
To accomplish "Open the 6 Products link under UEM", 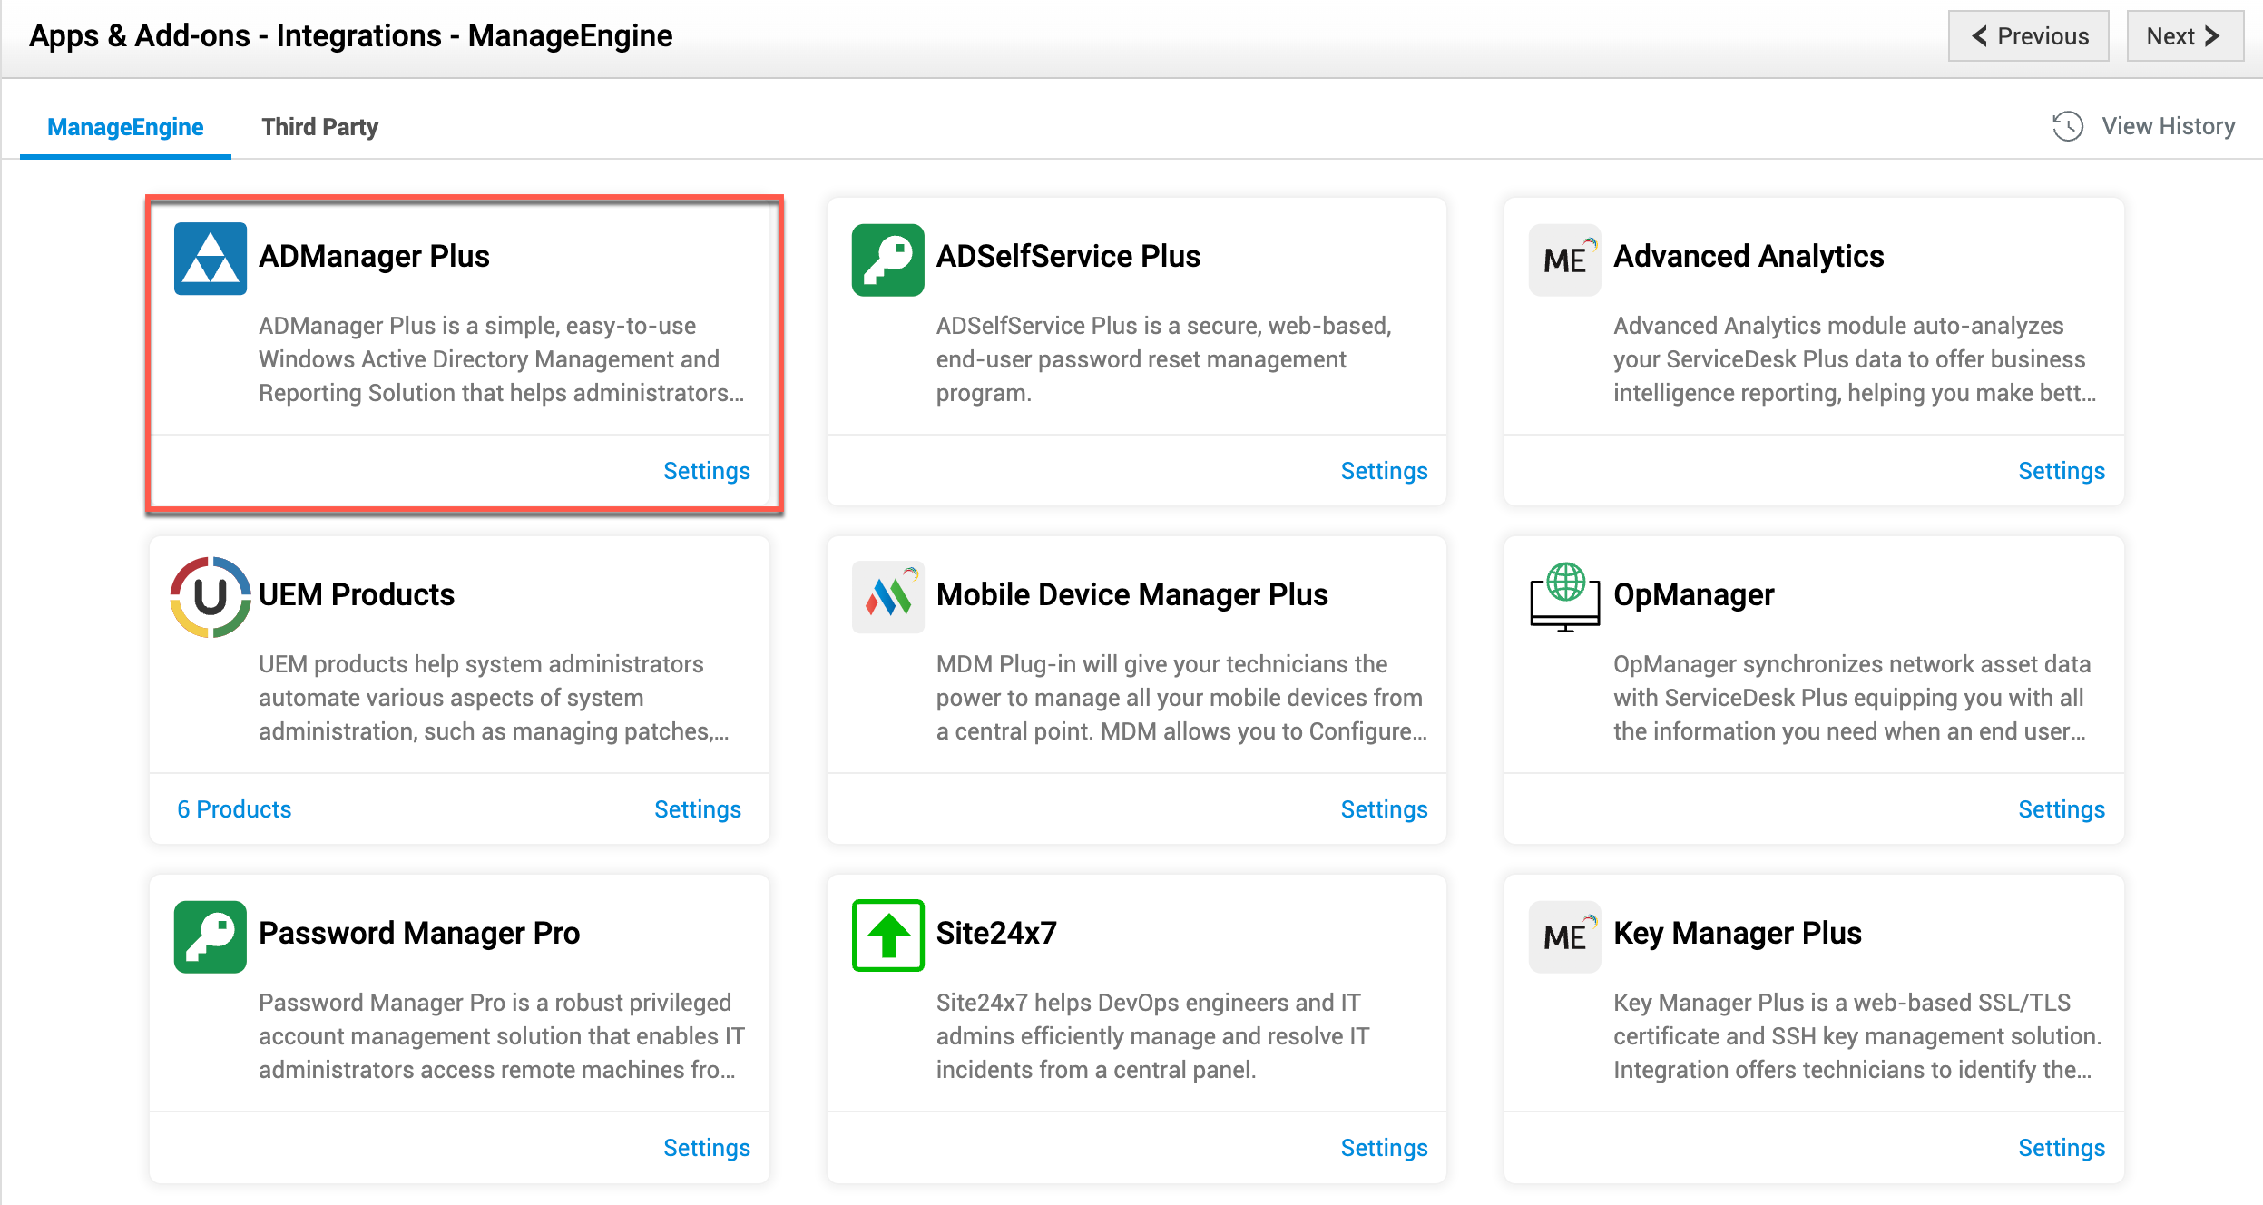I will click(234, 809).
